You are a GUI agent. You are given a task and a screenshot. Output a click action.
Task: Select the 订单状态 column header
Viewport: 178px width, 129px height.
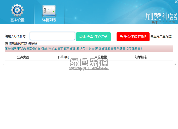tap(141, 57)
